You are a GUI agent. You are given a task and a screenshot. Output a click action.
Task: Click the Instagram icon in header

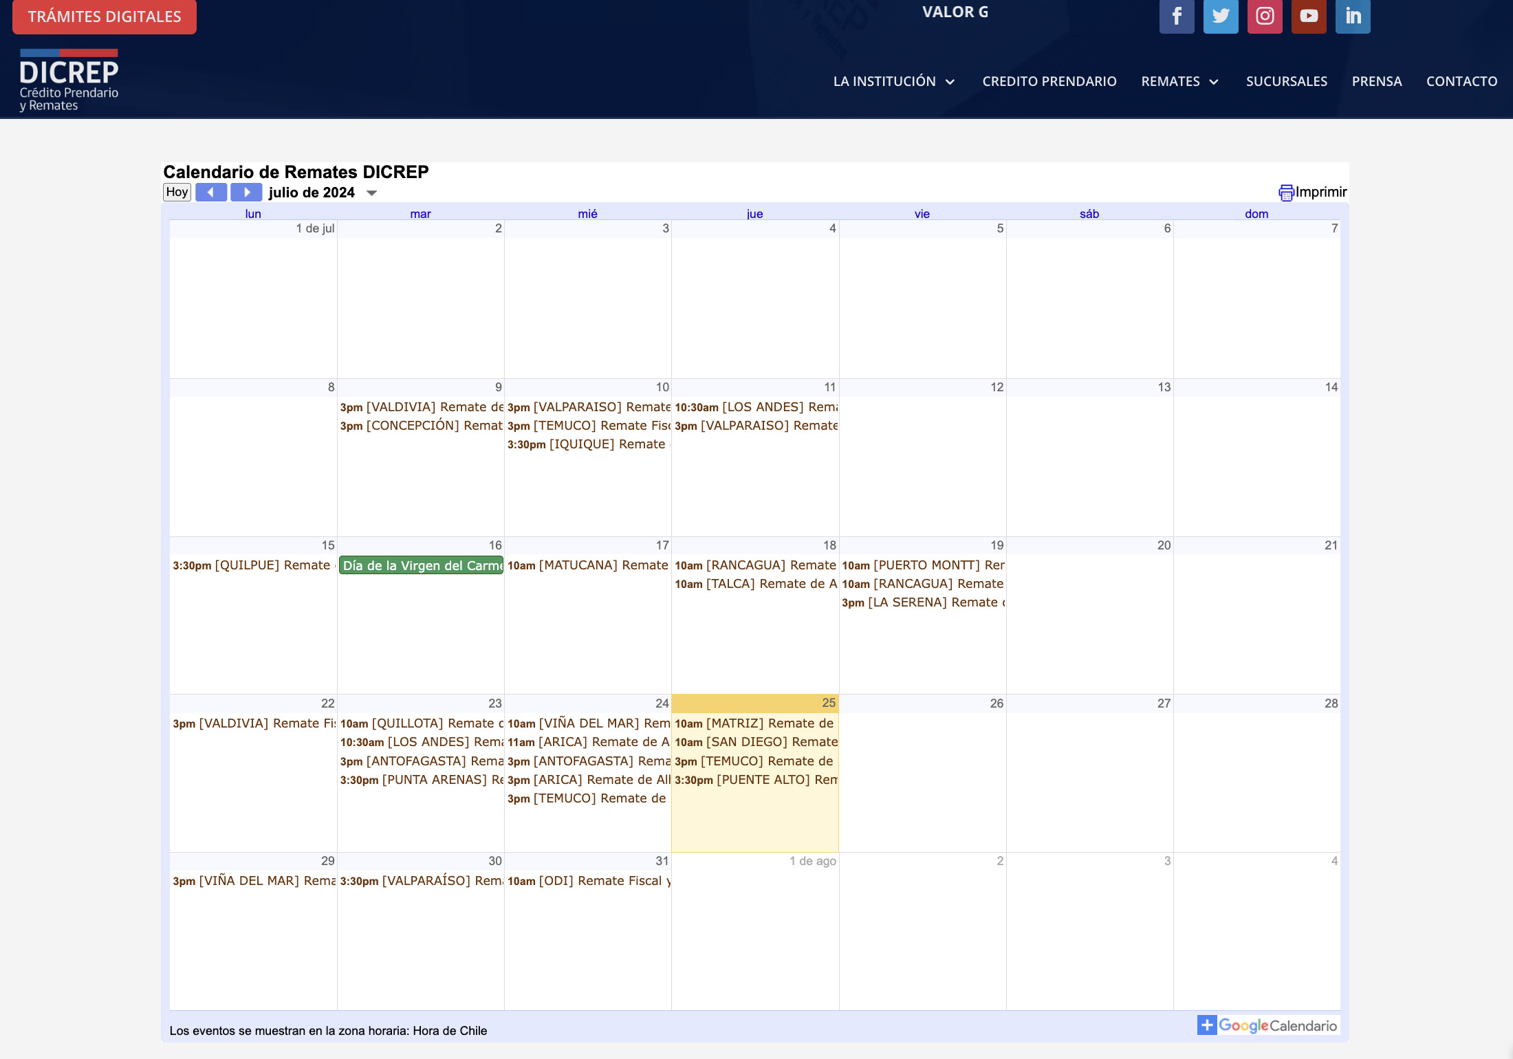tap(1265, 16)
